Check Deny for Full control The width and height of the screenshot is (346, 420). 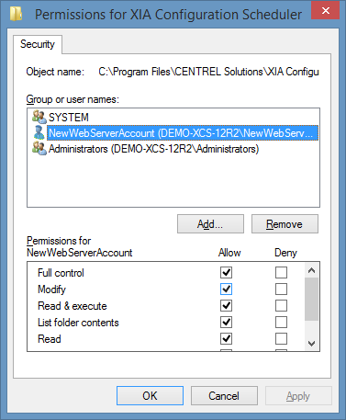point(281,272)
